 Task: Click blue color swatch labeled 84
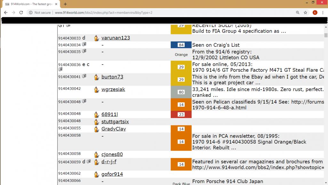(x=181, y=45)
